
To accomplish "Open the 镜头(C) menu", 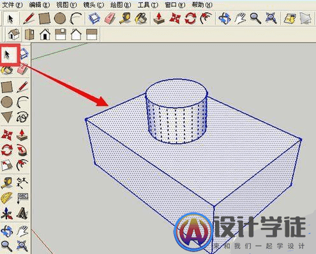I will [94, 4].
